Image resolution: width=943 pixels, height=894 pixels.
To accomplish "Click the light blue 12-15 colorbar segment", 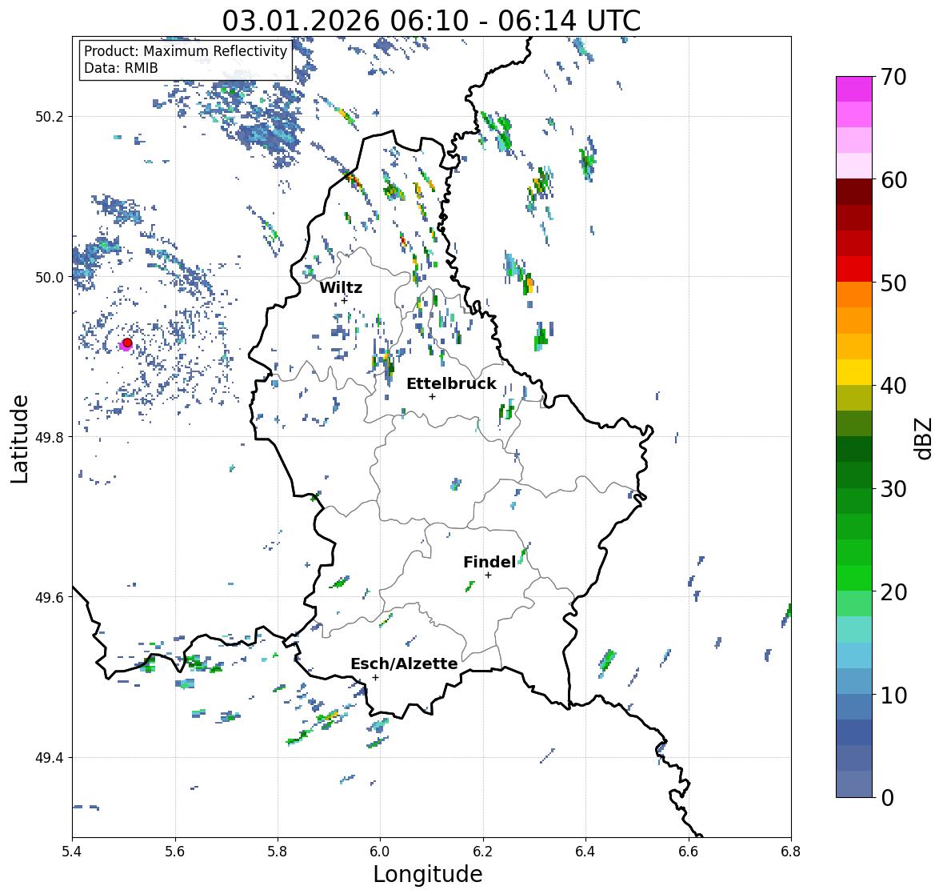I will point(854,655).
